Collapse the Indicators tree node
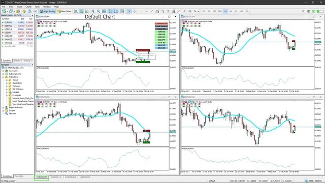The width and height of the screenshot is (325, 183). [x=3, y=77]
